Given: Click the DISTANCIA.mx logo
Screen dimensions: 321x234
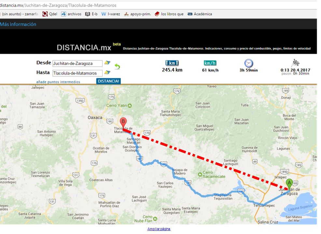Looking at the screenshot, I should 84,48.
